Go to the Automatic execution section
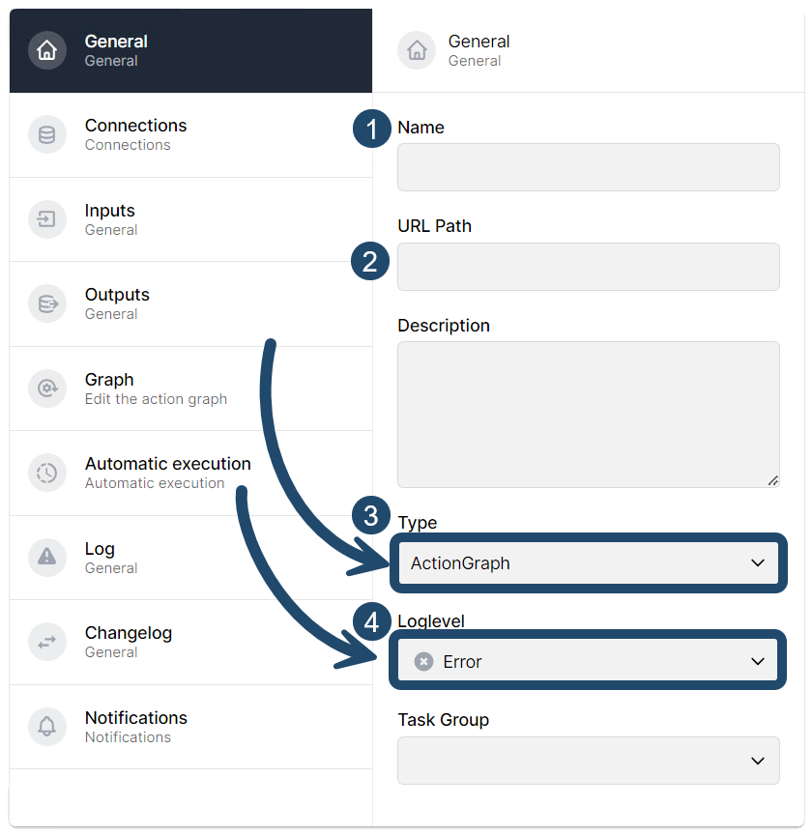812x835 pixels. coord(190,473)
